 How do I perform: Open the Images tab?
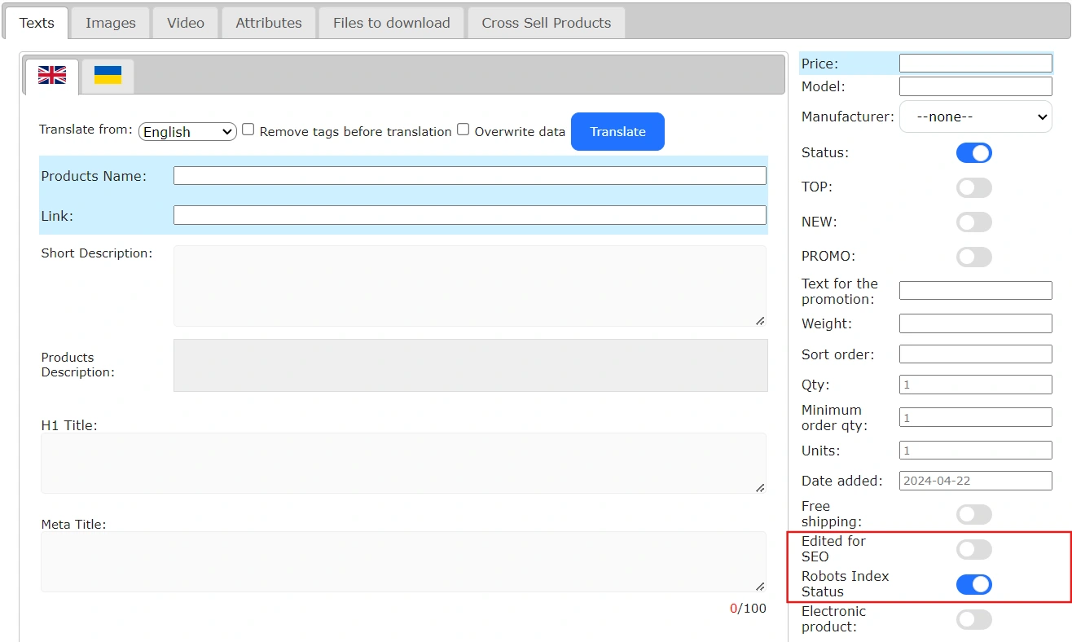pyautogui.click(x=111, y=23)
